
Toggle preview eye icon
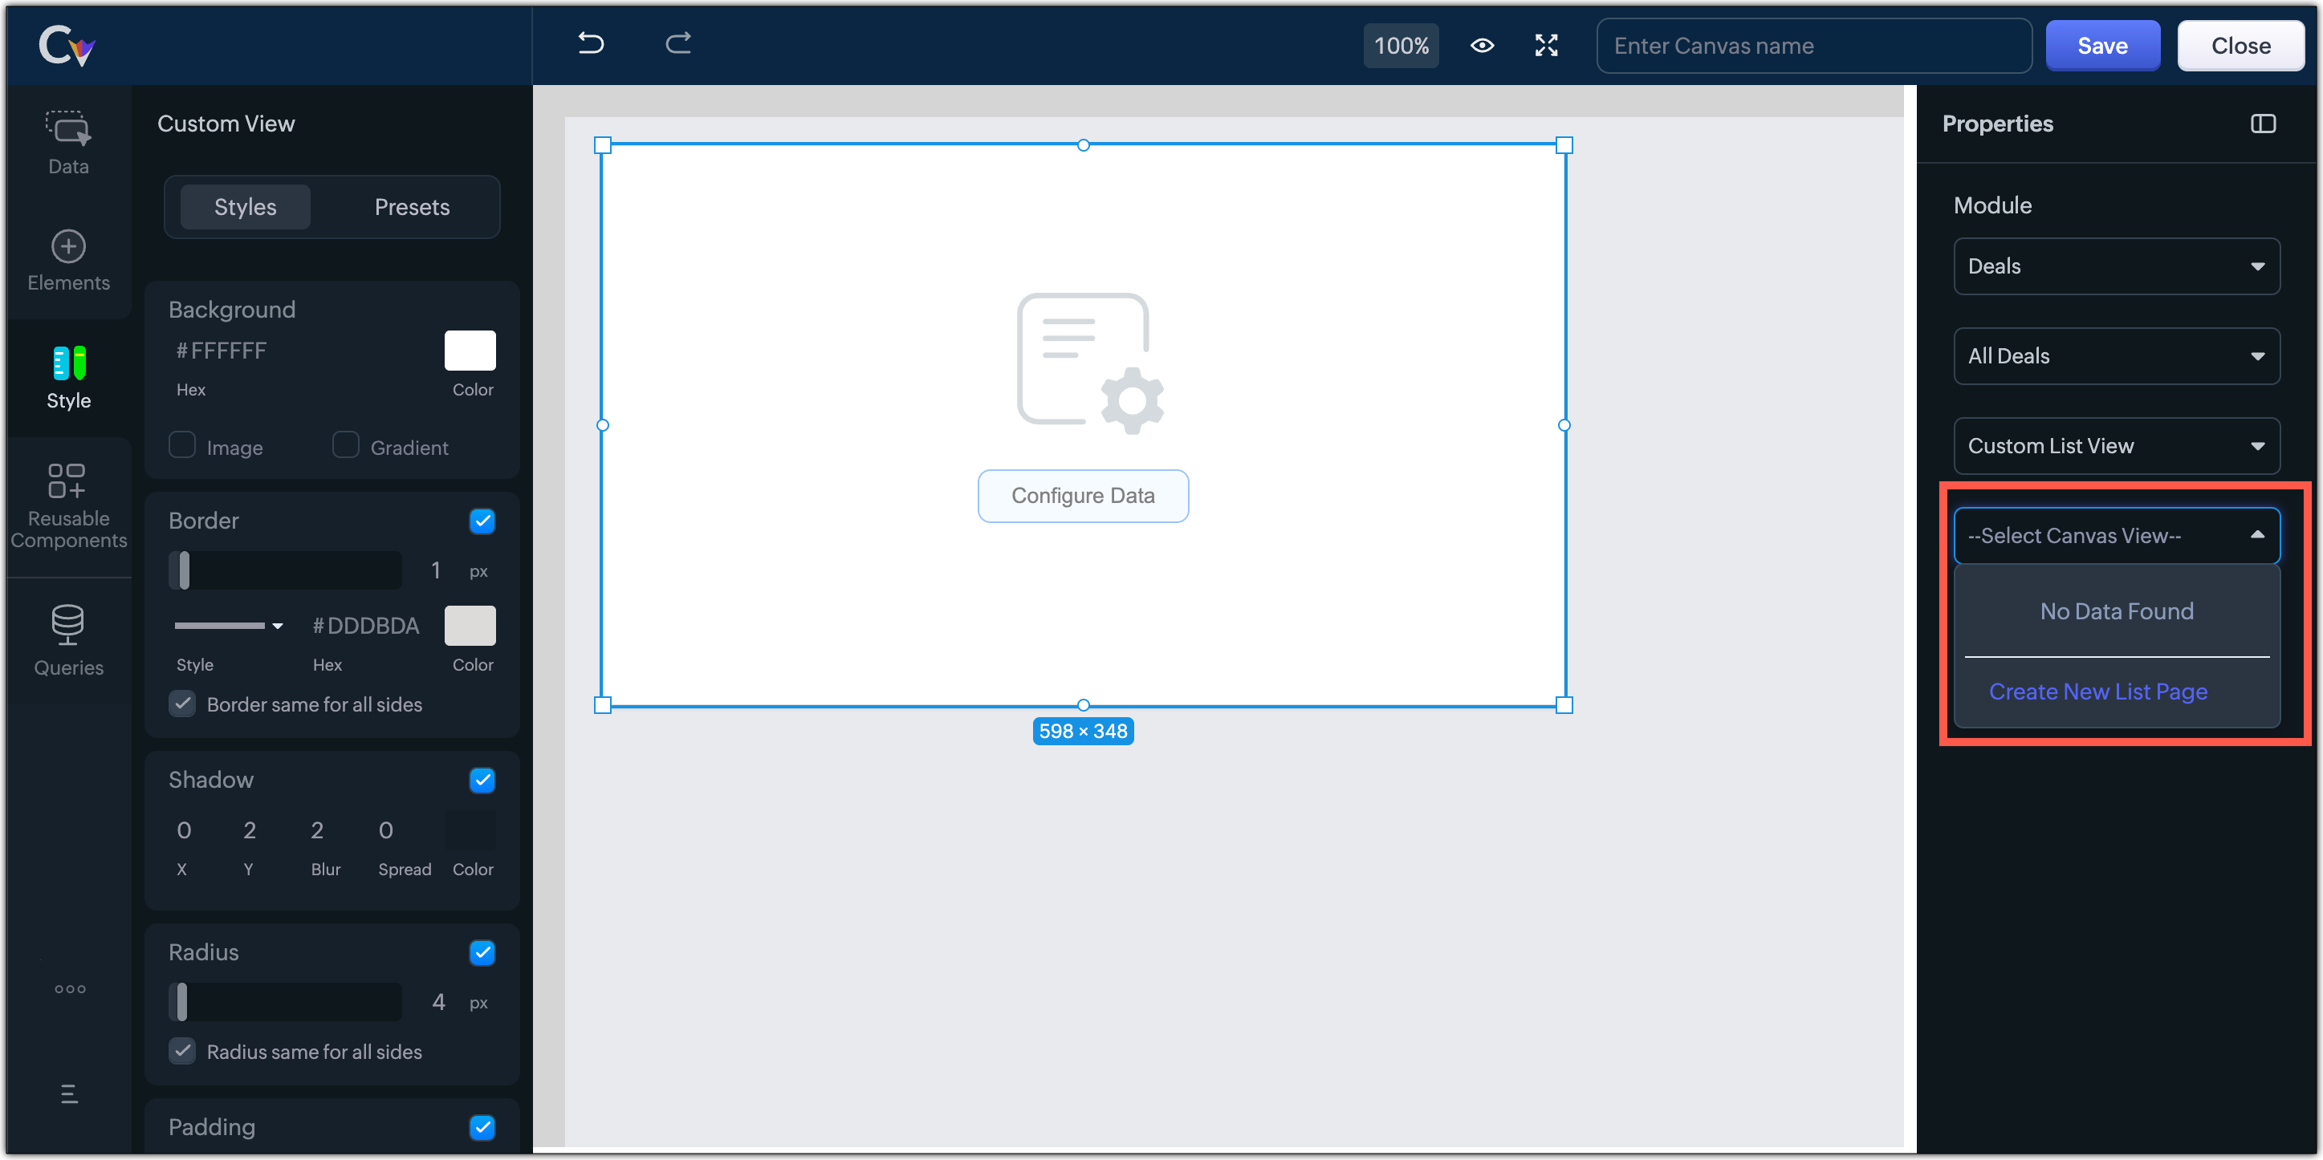1482,45
